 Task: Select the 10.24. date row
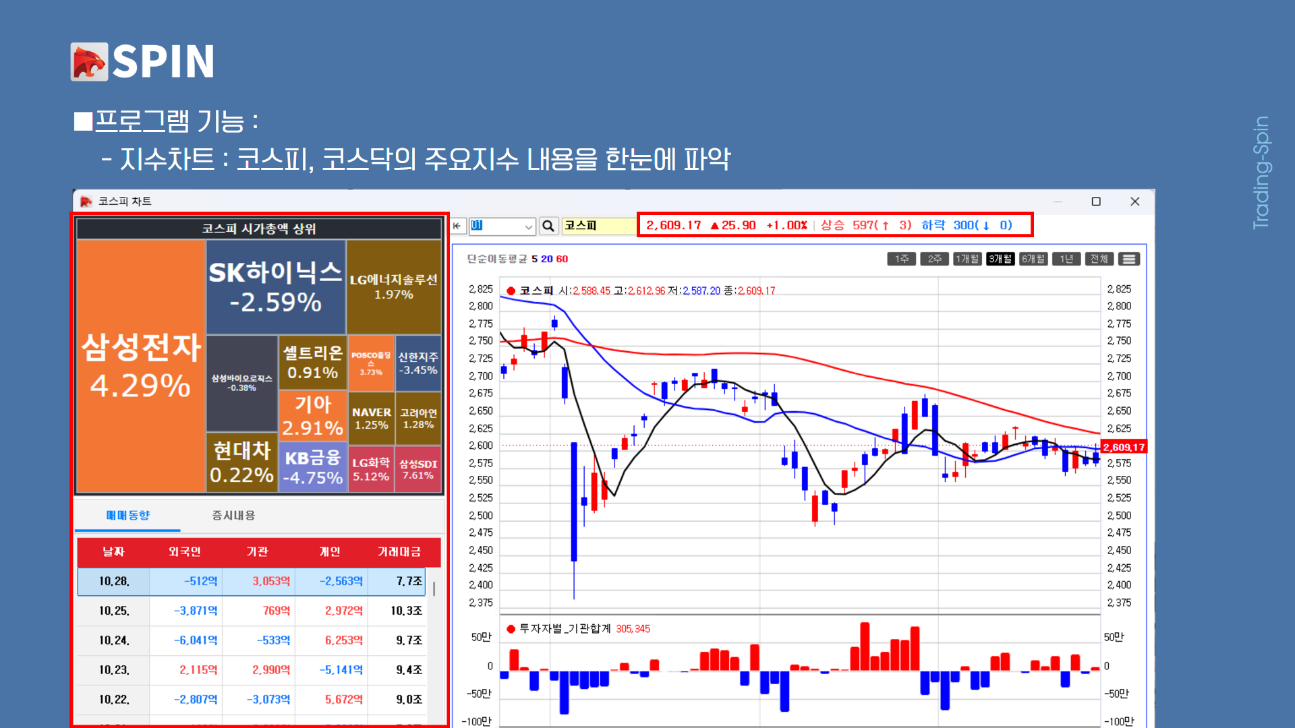point(252,640)
